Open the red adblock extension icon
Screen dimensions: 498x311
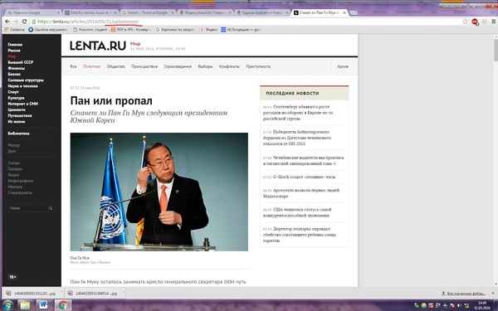pos(475,22)
